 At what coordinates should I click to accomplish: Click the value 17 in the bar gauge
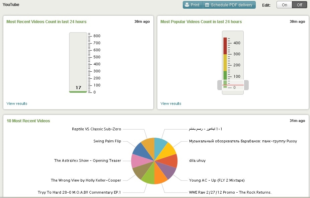click(x=78, y=87)
